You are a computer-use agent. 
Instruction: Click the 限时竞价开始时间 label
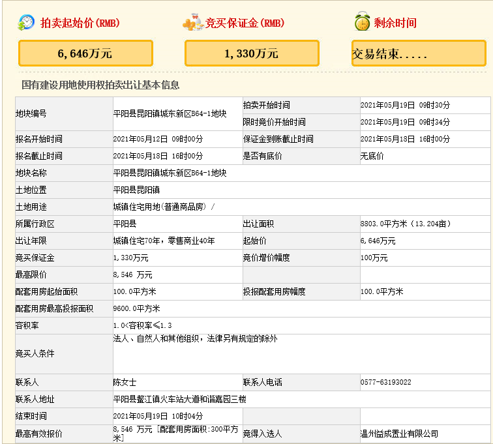(274, 122)
